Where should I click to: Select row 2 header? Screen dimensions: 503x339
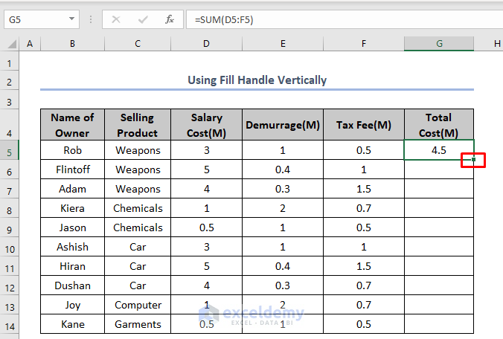click(x=10, y=82)
